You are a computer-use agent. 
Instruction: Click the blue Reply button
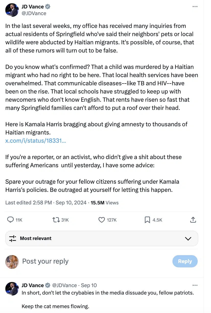tap(185, 261)
